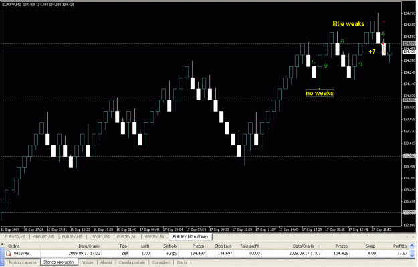
Task: Click the red dotted trade line marker
Action: click(x=384, y=48)
